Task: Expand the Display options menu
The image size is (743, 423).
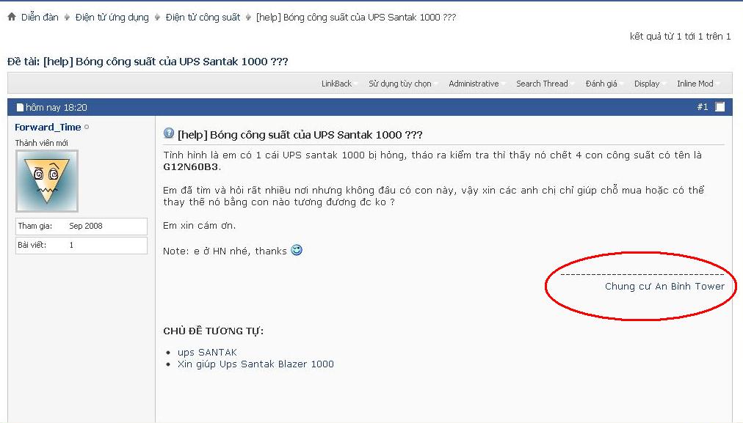Action: 649,84
